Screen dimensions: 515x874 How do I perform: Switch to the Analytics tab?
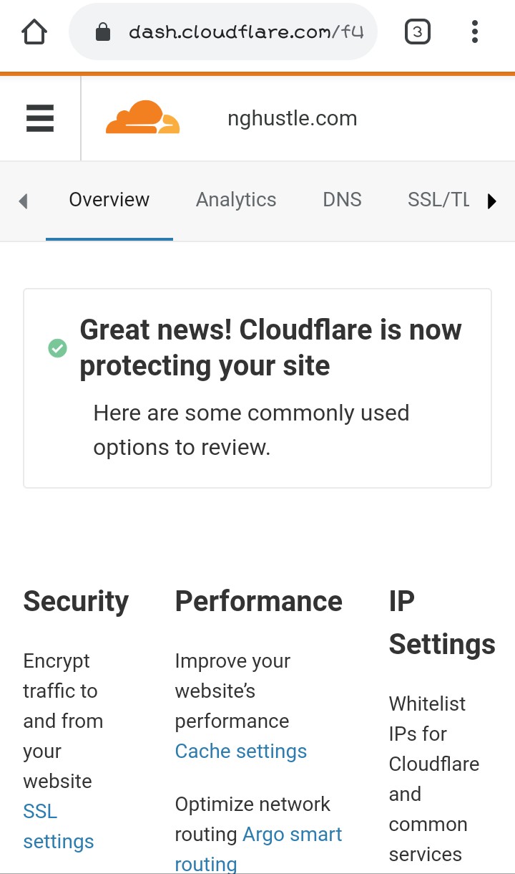click(236, 200)
